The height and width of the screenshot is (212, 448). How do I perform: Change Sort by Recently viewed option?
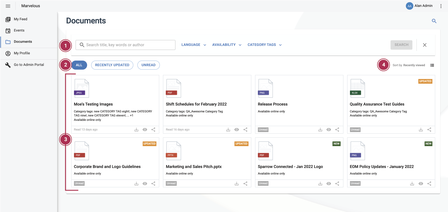click(409, 65)
